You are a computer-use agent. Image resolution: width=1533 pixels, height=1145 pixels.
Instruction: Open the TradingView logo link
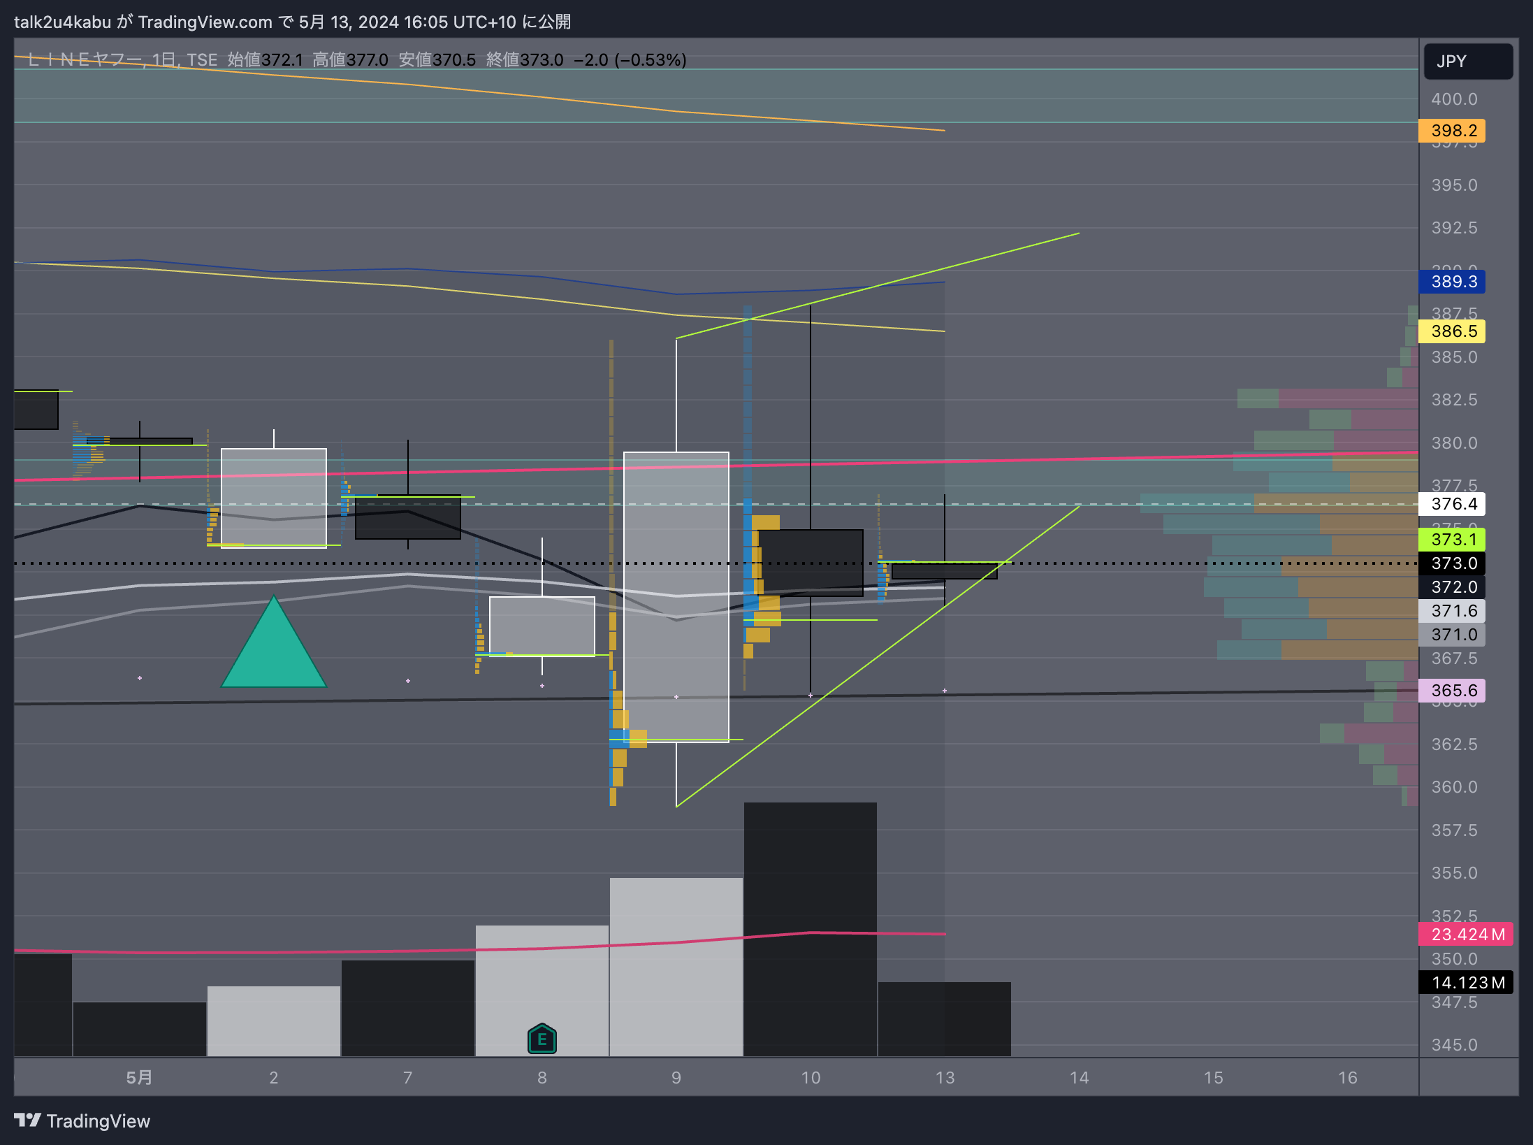pos(82,1121)
